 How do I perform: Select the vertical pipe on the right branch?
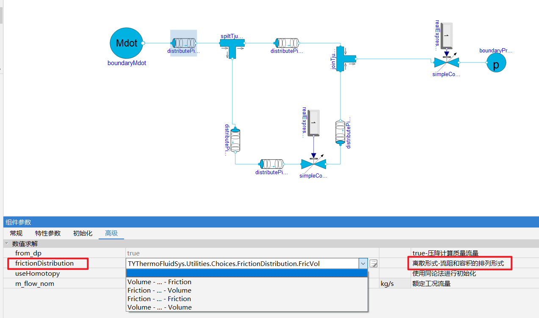point(340,132)
